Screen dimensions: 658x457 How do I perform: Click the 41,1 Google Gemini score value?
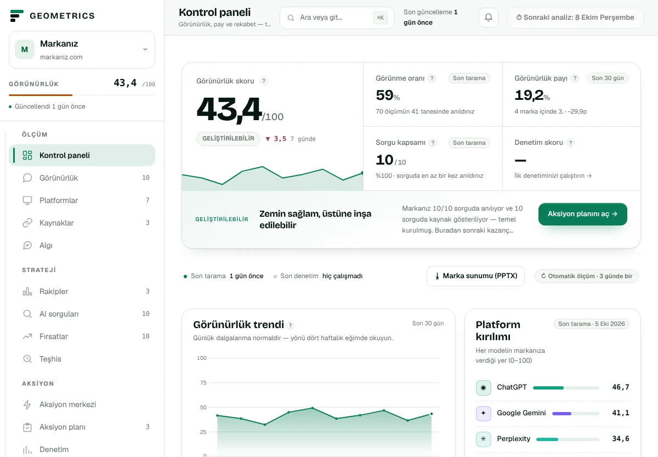(x=621, y=413)
